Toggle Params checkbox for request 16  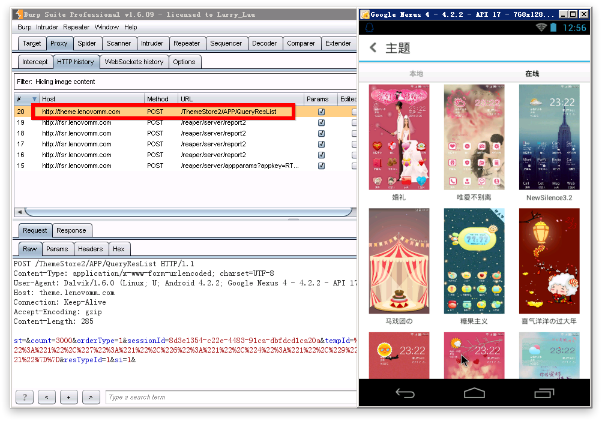click(321, 155)
